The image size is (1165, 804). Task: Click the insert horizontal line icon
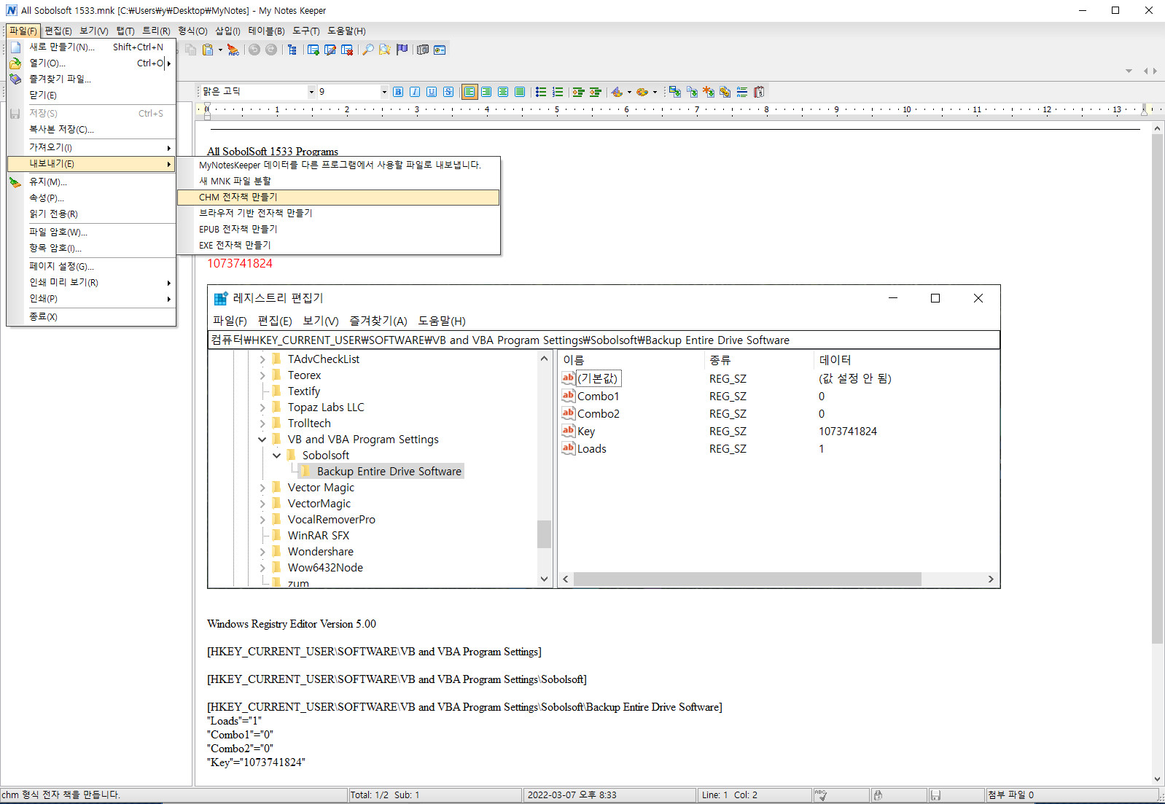tap(742, 92)
